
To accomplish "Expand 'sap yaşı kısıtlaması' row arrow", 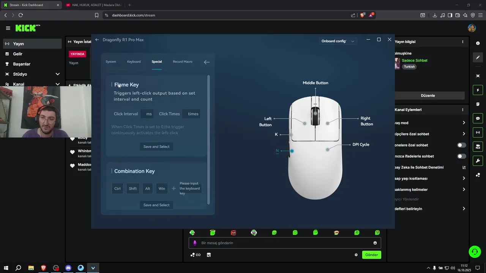I will click(x=464, y=178).
